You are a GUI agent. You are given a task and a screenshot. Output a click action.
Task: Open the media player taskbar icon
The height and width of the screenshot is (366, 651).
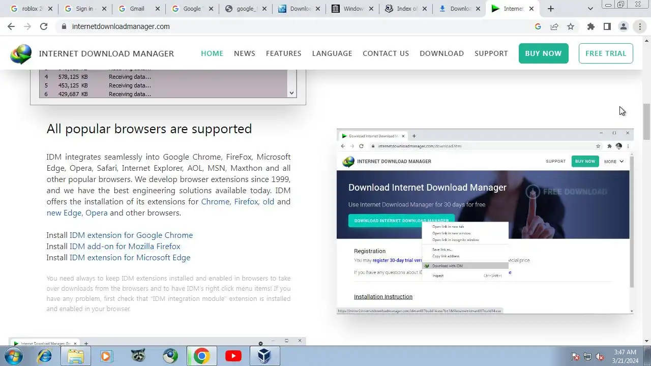pyautogui.click(x=106, y=356)
